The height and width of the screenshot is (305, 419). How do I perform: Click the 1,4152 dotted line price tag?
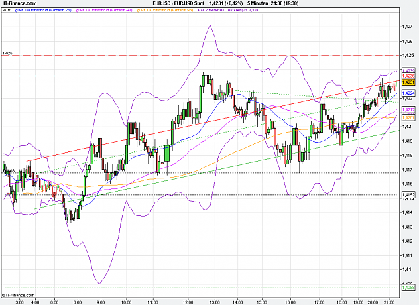[x=408, y=194]
